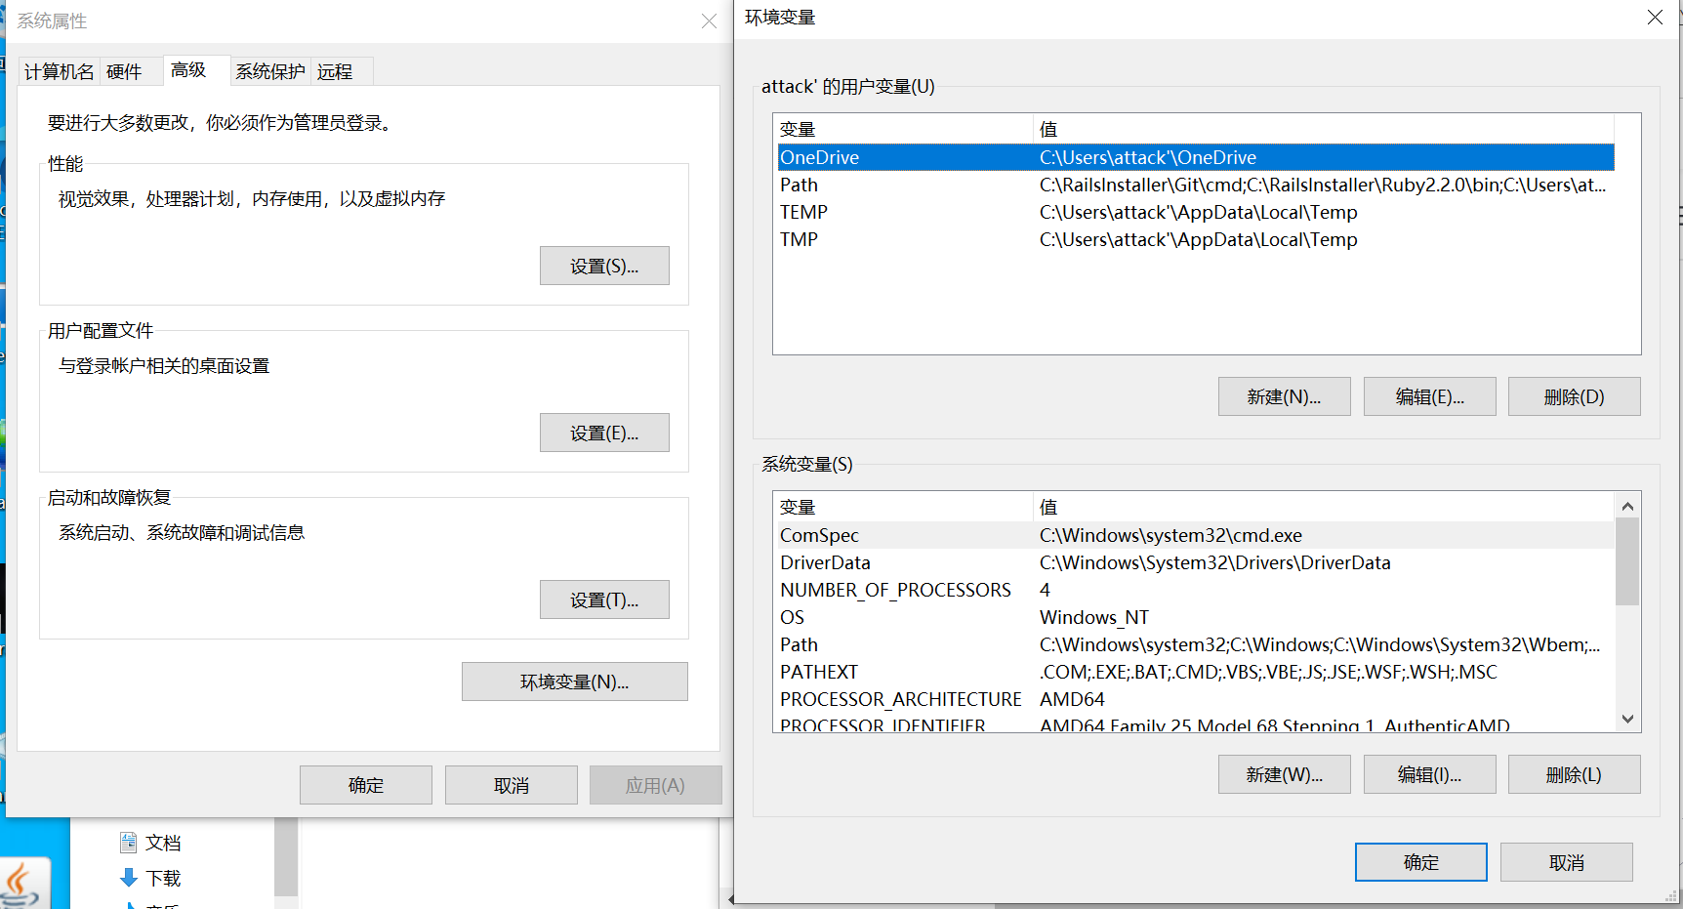Viewport: 1683px width, 909px height.
Task: Open performance settings via 设置(S)
Action: (603, 265)
